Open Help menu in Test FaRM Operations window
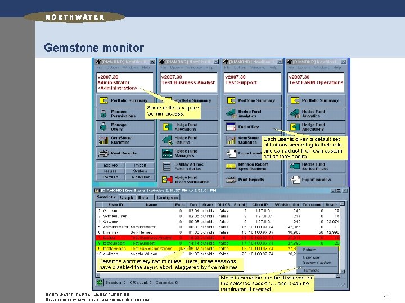This screenshot has width=405, height=303. (x=337, y=67)
